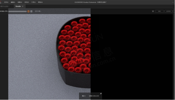
Task: Open the 视图(V) menu
Action: [20, 2]
